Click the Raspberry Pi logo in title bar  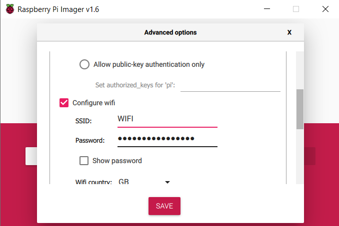[x=10, y=9]
